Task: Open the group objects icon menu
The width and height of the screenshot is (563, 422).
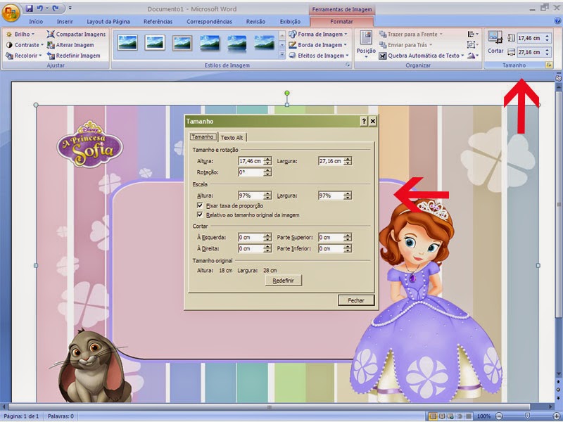Action: (x=473, y=45)
